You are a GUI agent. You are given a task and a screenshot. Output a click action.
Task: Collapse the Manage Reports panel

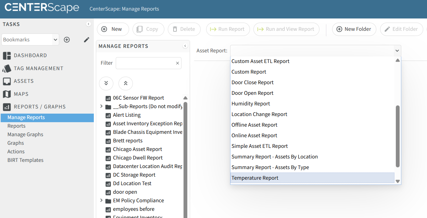coord(185,46)
